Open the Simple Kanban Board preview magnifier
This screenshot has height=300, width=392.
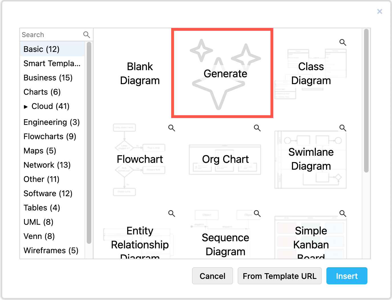pyautogui.click(x=343, y=213)
